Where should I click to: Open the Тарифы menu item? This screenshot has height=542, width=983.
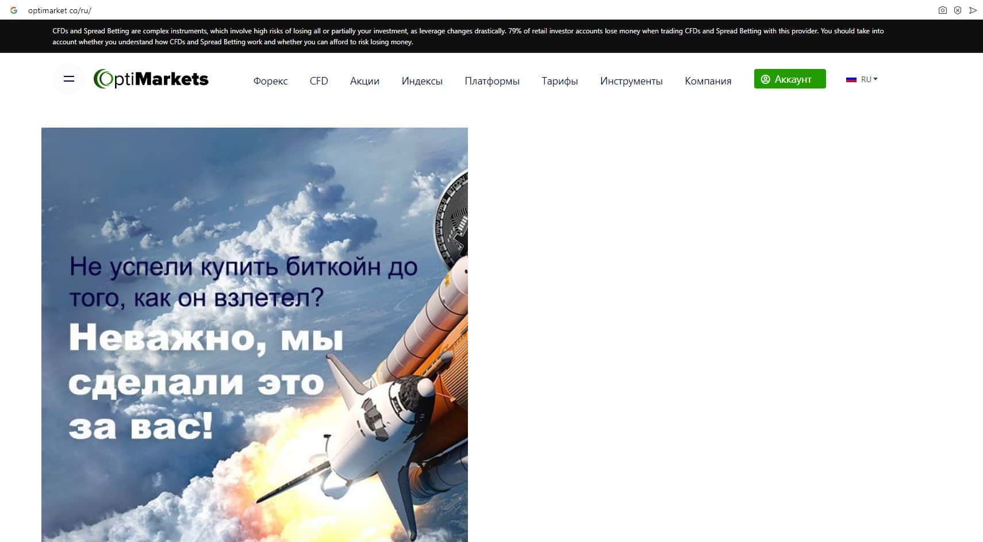[560, 81]
